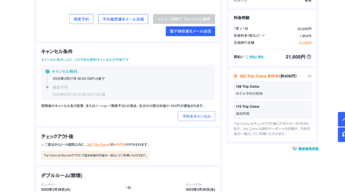Open the 最低価格保証 link
This screenshot has height=192, width=345.
[x=308, y=149]
